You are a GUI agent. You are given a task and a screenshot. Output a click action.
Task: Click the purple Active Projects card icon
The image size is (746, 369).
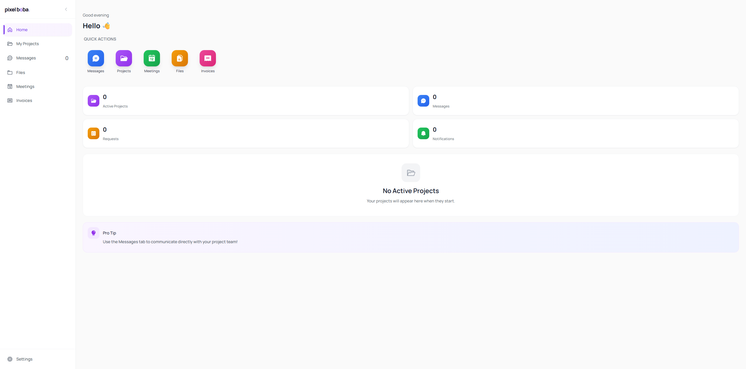point(93,100)
